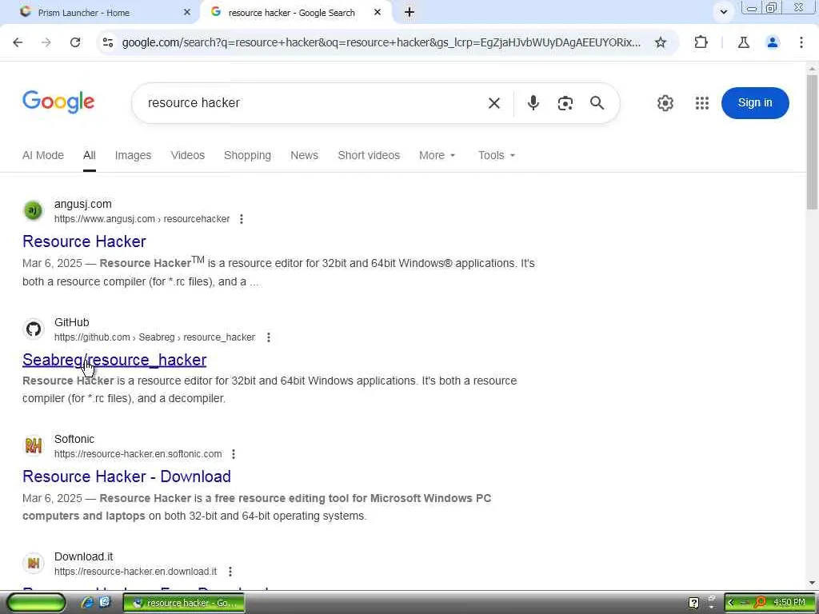819x614 pixels.
Task: Open Chrome Labs flask icon
Action: point(744,42)
